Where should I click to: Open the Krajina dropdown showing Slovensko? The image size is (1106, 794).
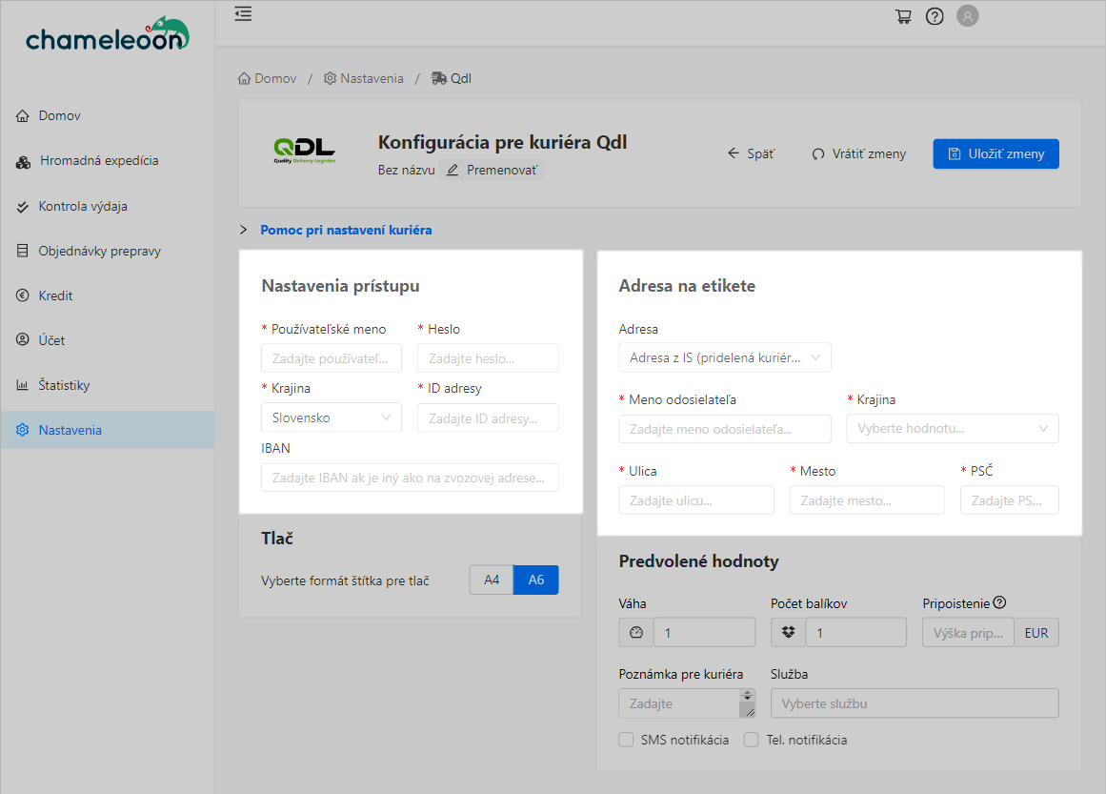[331, 417]
